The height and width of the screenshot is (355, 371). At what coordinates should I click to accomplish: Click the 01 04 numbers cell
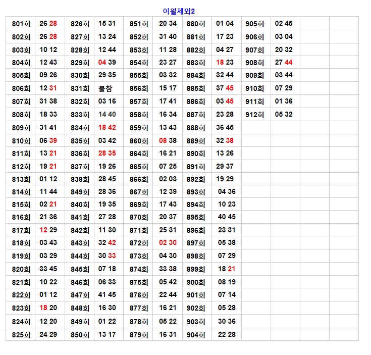coord(225,24)
